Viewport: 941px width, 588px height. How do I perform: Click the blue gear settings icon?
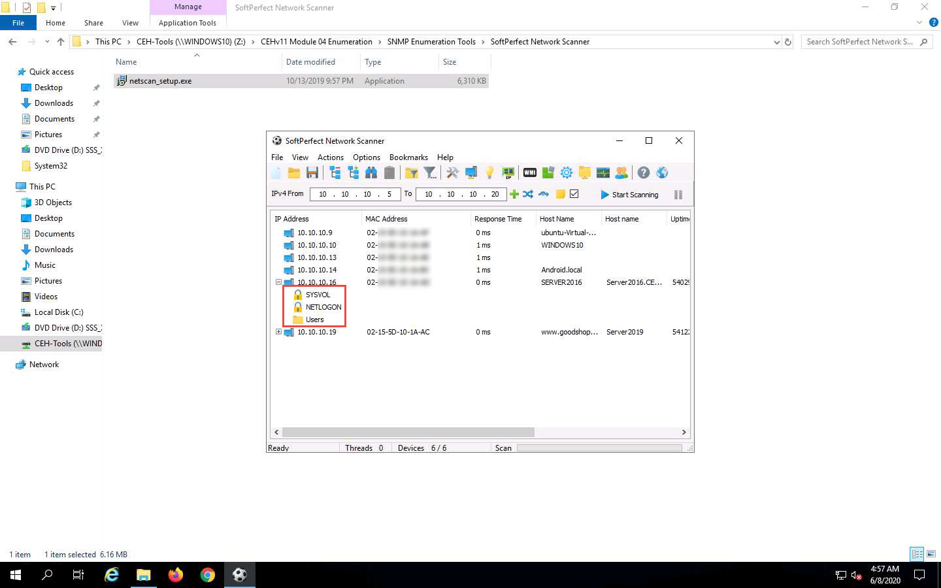click(x=567, y=172)
